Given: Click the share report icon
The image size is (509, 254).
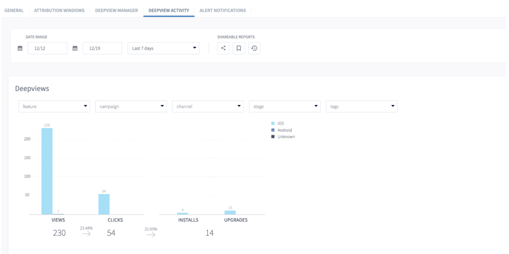Looking at the screenshot, I should 223,48.
